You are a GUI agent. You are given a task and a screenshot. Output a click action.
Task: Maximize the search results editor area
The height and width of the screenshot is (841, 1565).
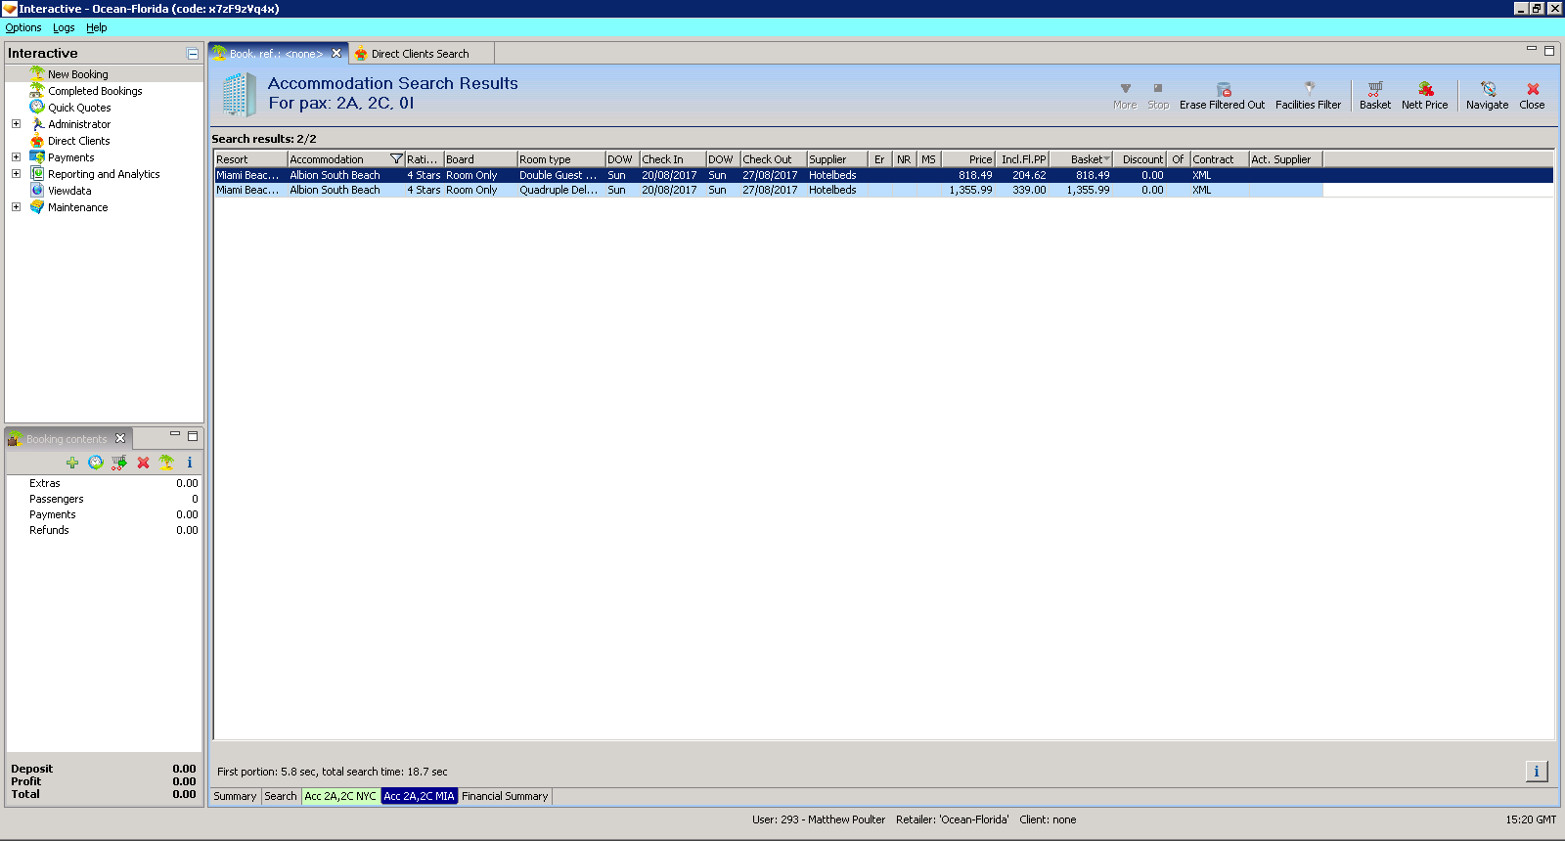point(1549,51)
